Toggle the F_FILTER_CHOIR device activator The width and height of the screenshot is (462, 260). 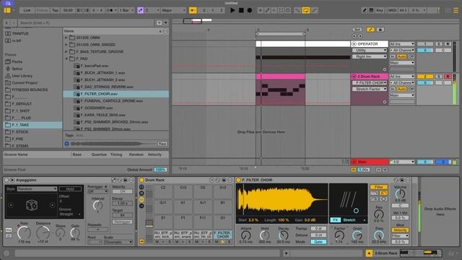click(238, 180)
